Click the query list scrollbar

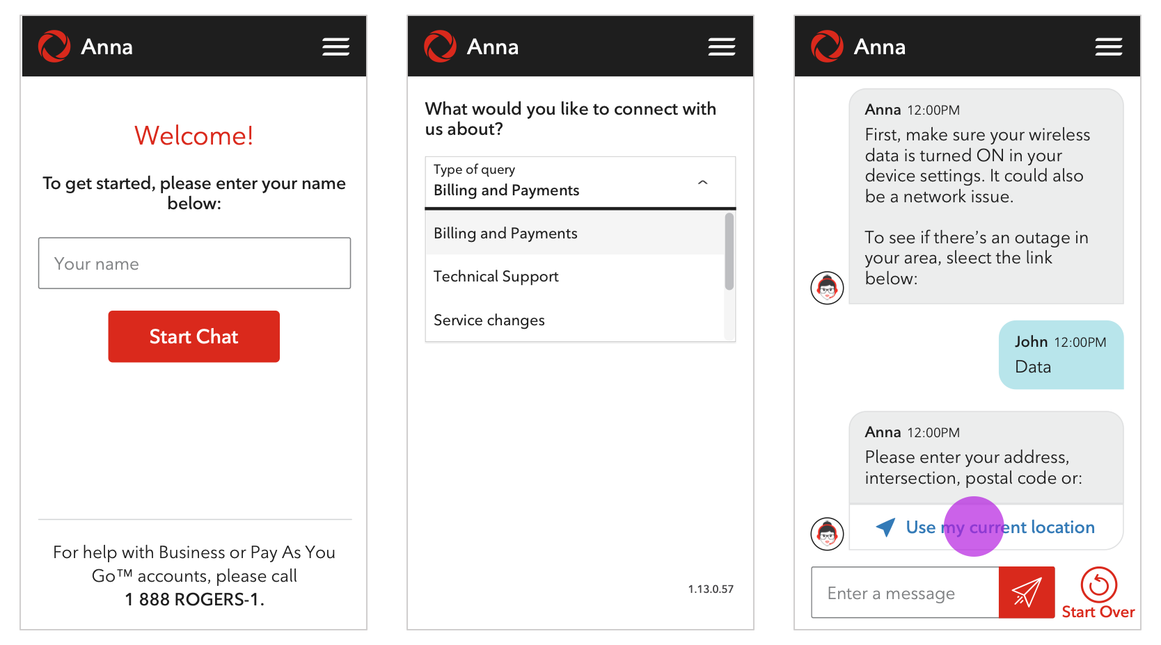pos(729,252)
